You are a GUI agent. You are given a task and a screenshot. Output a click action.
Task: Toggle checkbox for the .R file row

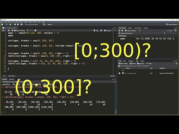(119, 73)
